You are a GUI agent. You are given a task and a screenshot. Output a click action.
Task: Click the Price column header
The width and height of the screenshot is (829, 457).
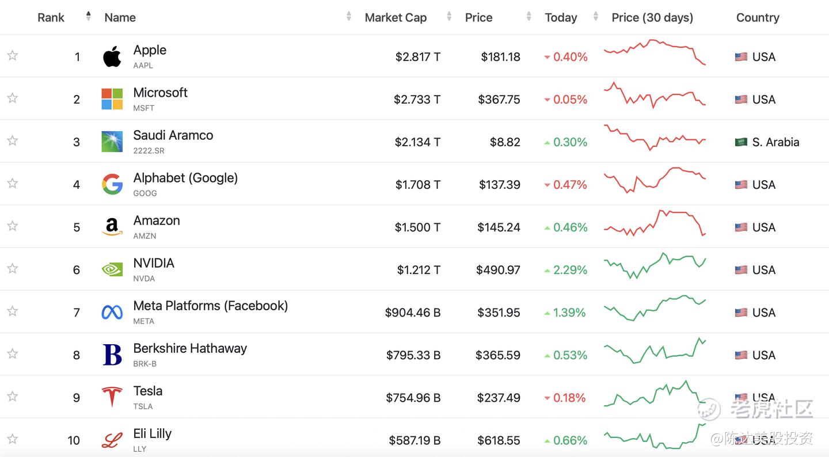coord(478,18)
